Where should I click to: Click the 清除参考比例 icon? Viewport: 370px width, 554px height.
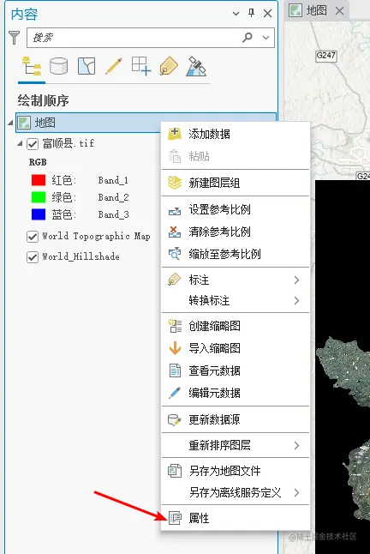[175, 232]
